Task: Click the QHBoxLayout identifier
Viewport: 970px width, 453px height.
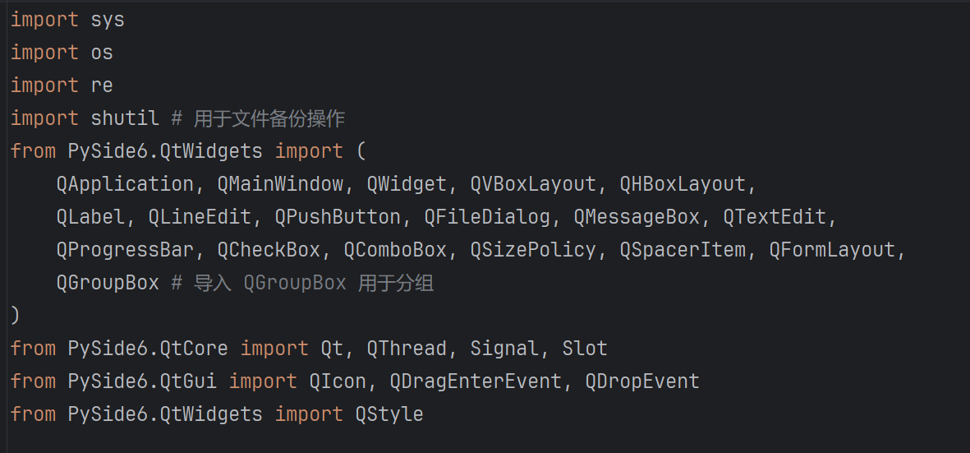Action: click(682, 184)
